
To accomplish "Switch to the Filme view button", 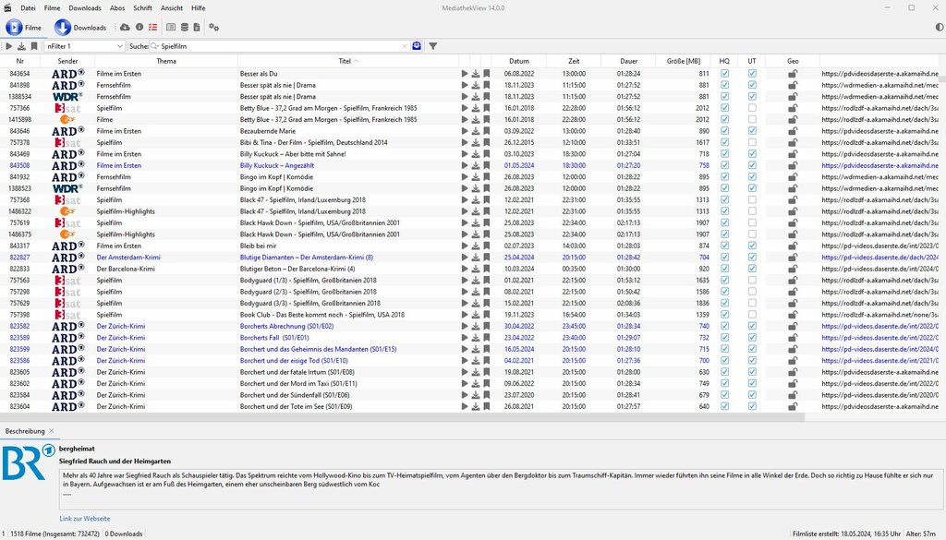I will (x=24, y=27).
